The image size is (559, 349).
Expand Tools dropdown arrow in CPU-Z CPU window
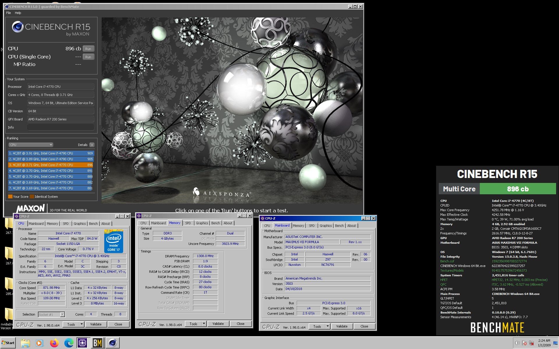coord(82,324)
